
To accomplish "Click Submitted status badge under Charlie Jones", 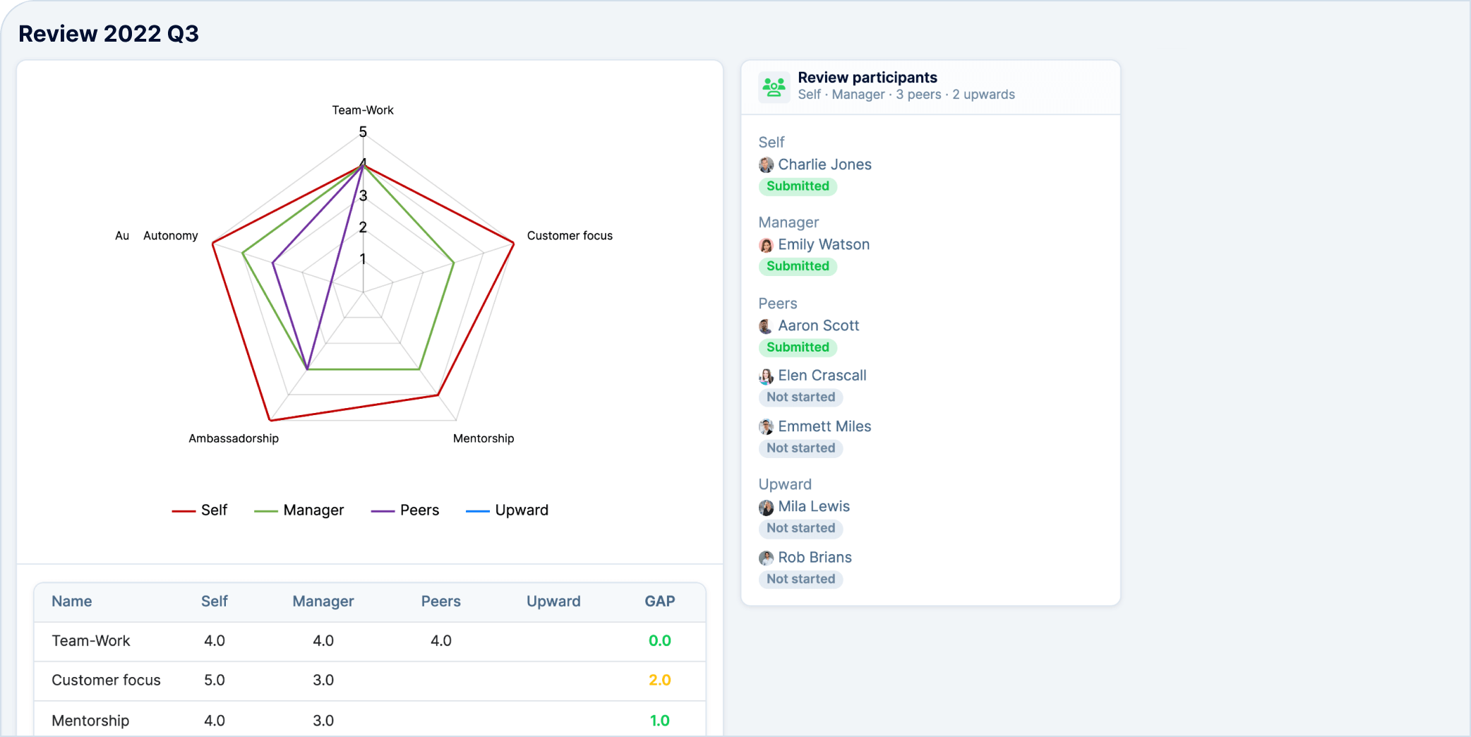I will 798,186.
